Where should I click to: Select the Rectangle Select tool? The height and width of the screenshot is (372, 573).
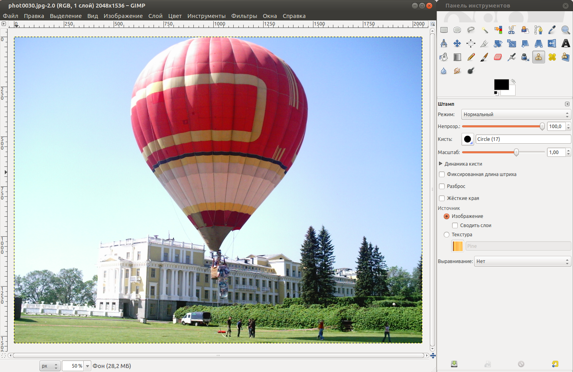point(444,30)
